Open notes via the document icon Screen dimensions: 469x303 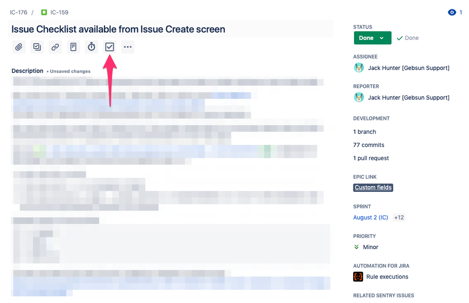click(x=73, y=46)
